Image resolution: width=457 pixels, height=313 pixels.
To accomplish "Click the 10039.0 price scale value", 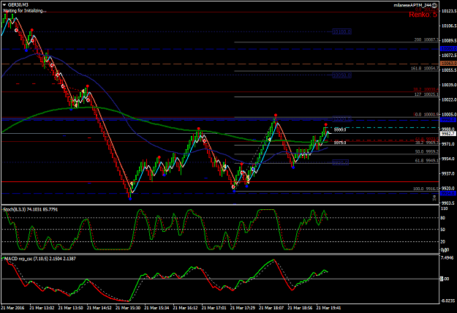I will tap(449, 85).
